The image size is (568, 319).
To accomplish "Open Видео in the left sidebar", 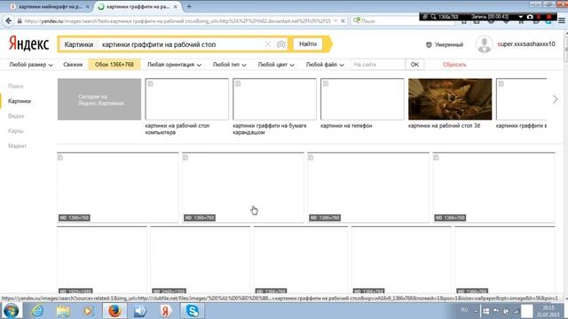I will click(16, 116).
